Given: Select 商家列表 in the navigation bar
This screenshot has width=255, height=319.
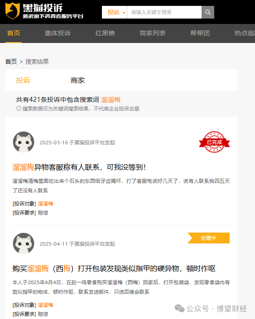Looking at the screenshot, I should click(x=153, y=33).
